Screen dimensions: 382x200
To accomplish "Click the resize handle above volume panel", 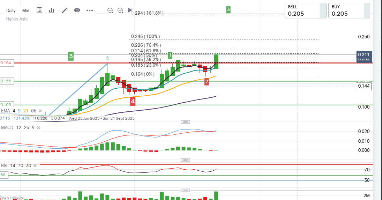I will click(185, 190).
